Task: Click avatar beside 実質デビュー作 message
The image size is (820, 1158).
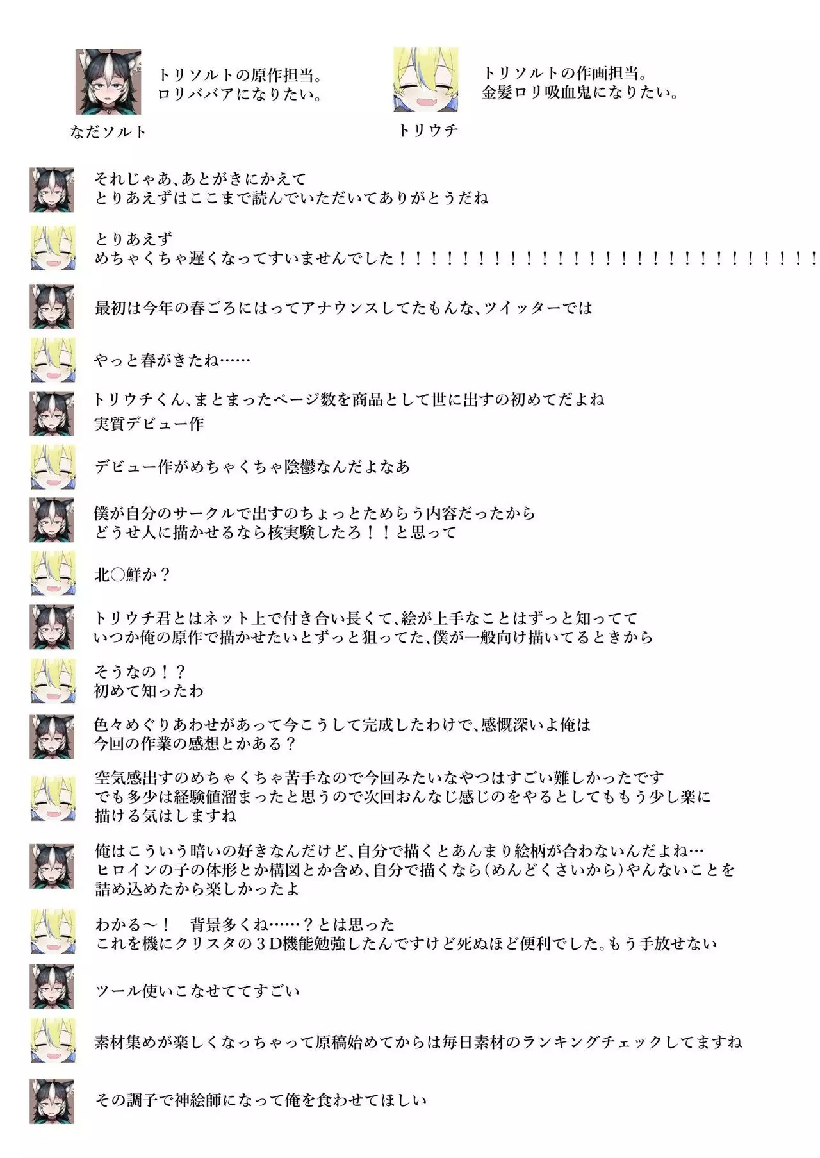Action: tap(52, 413)
